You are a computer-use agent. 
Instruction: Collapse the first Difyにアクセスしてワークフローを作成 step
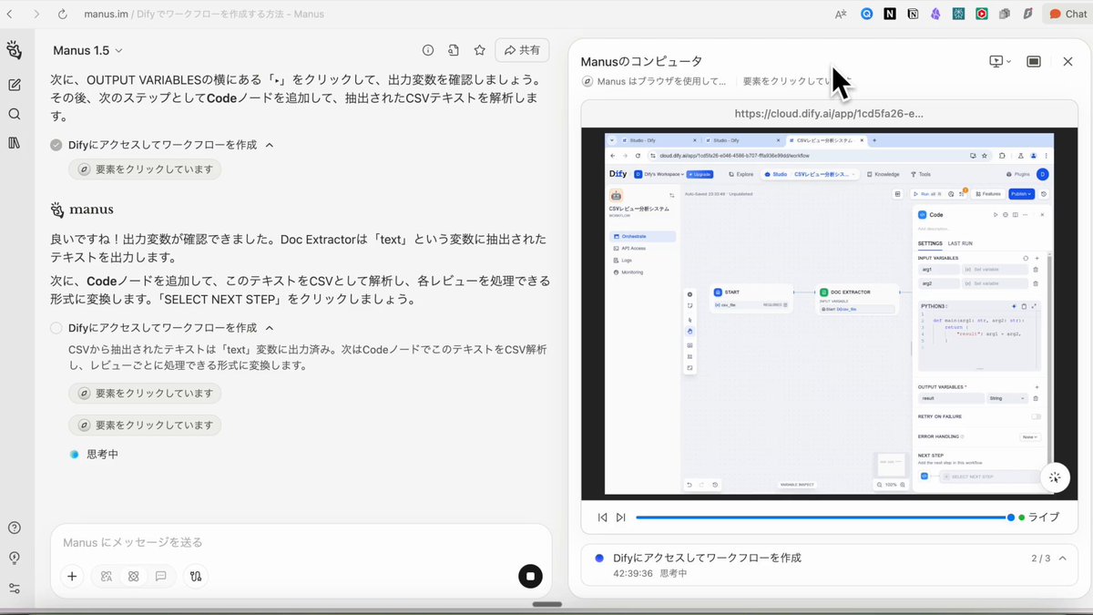[x=270, y=145]
